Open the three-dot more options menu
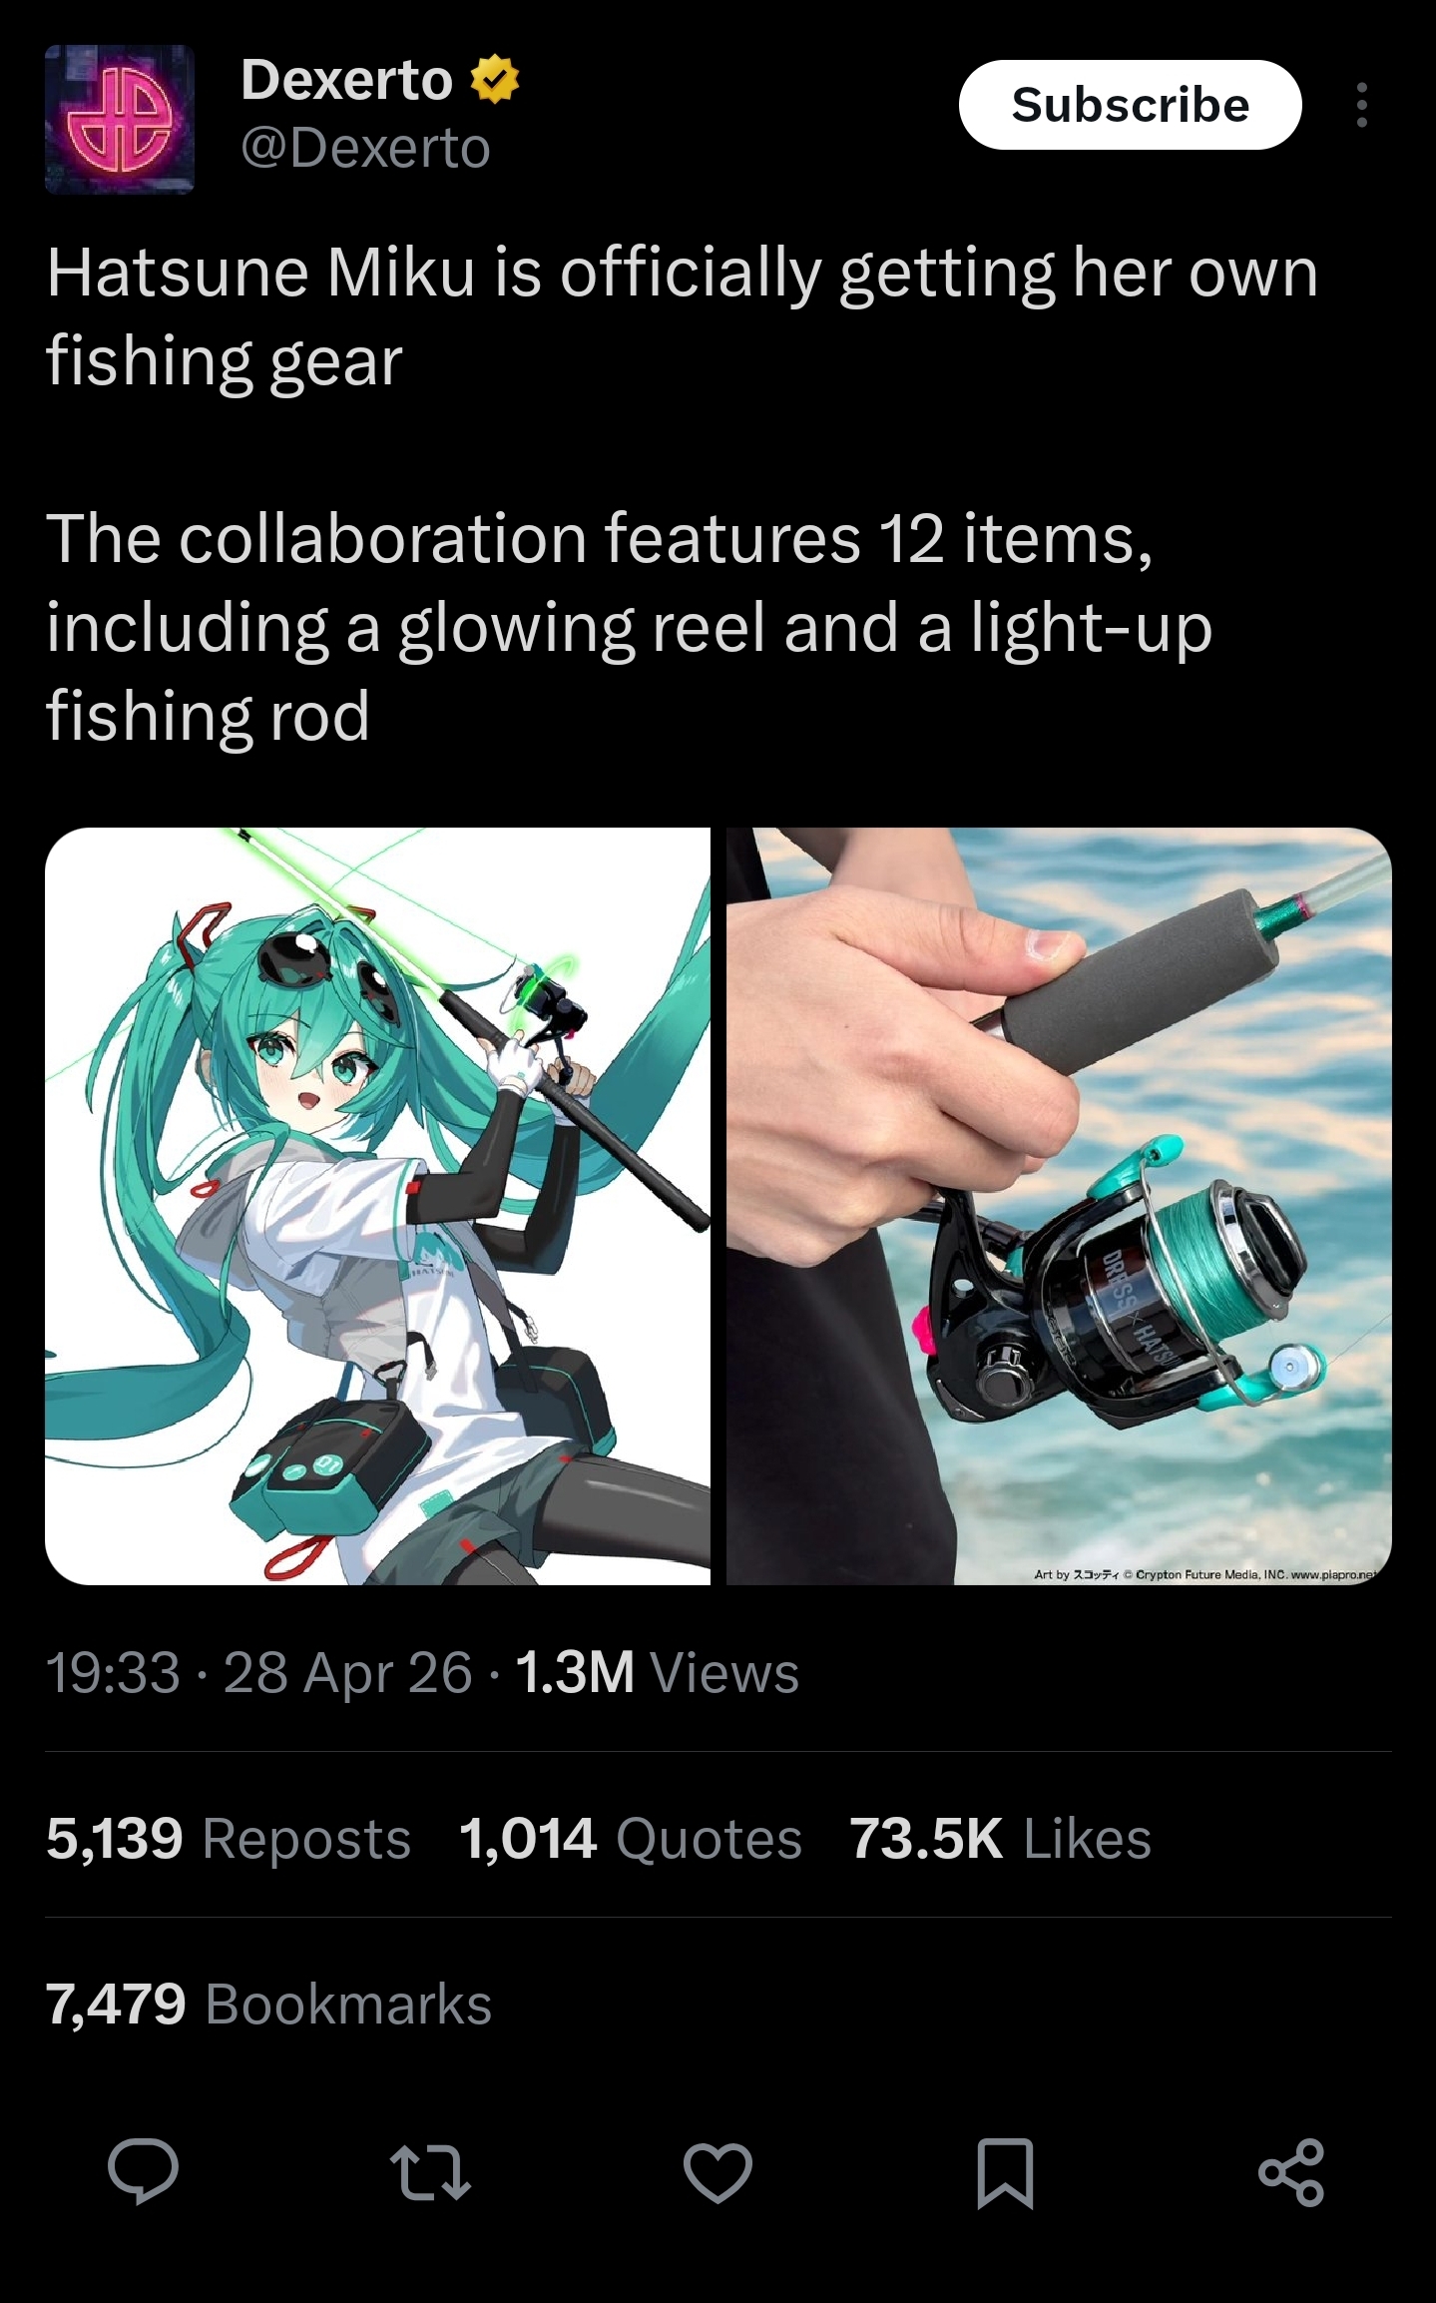The width and height of the screenshot is (1436, 2303). pyautogui.click(x=1361, y=105)
